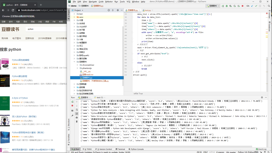Click the Print icon in Run panel
272x153 pixels.
coord(77,118)
